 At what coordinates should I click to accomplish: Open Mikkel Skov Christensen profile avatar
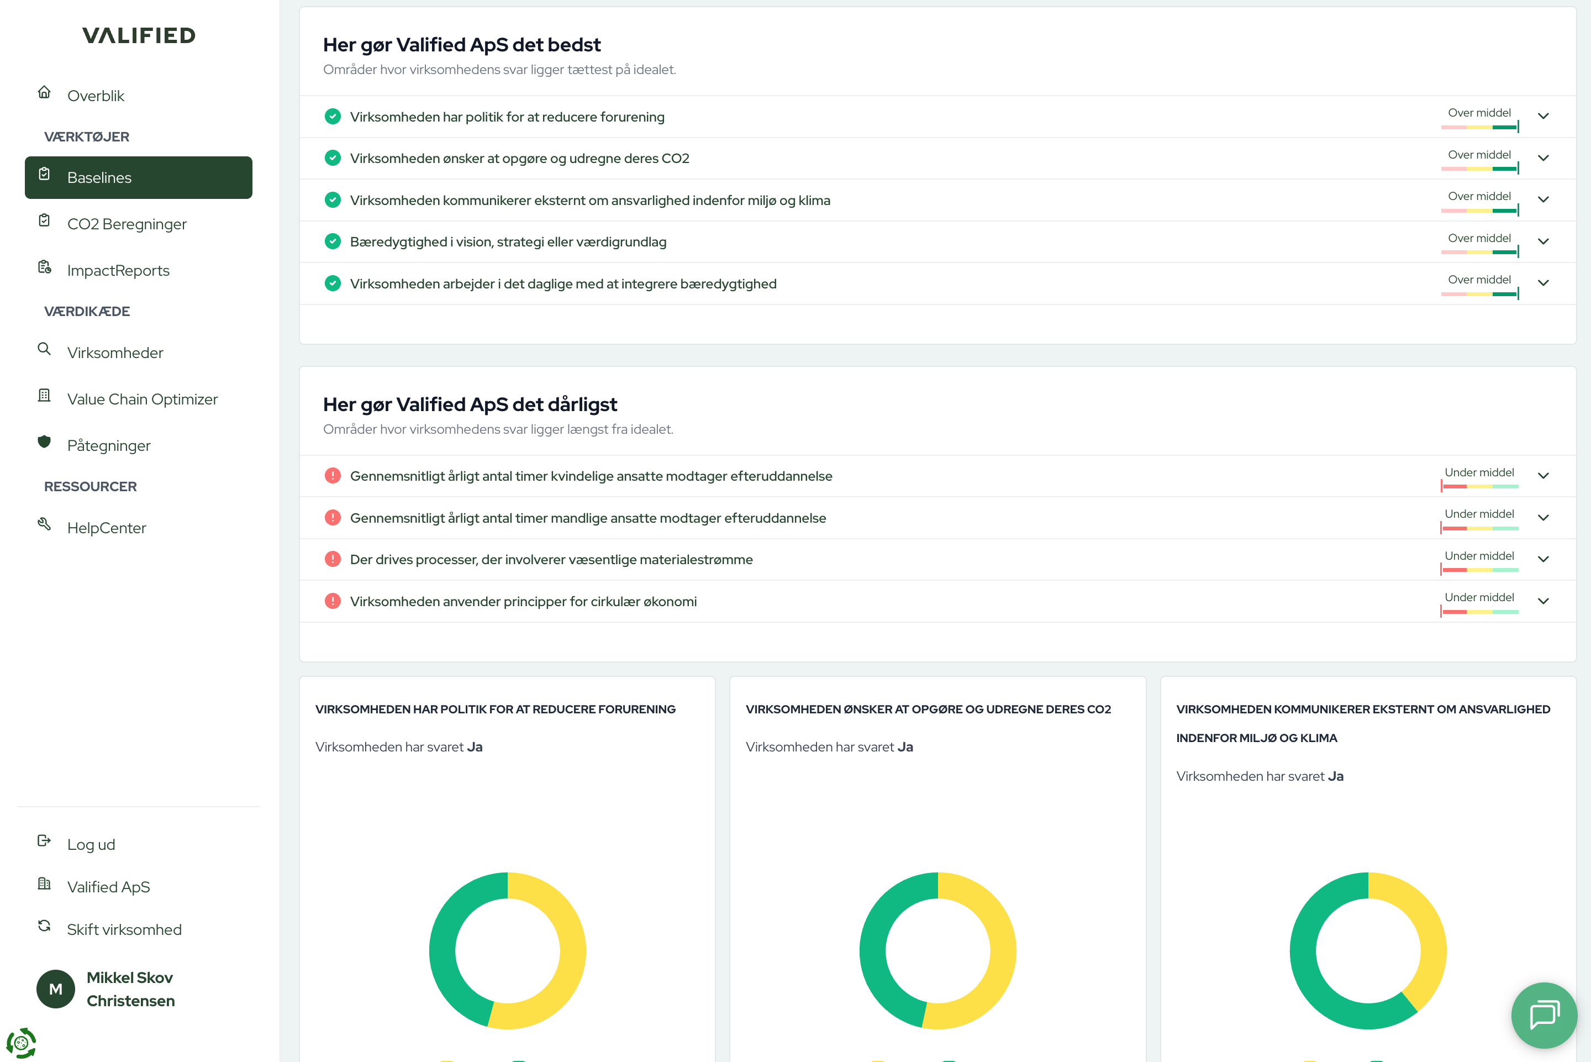[55, 989]
